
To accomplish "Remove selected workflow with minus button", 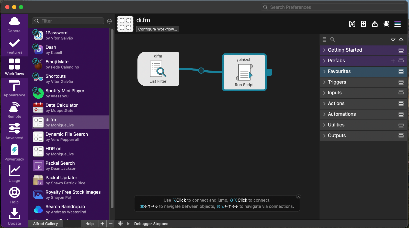I will point(111,224).
